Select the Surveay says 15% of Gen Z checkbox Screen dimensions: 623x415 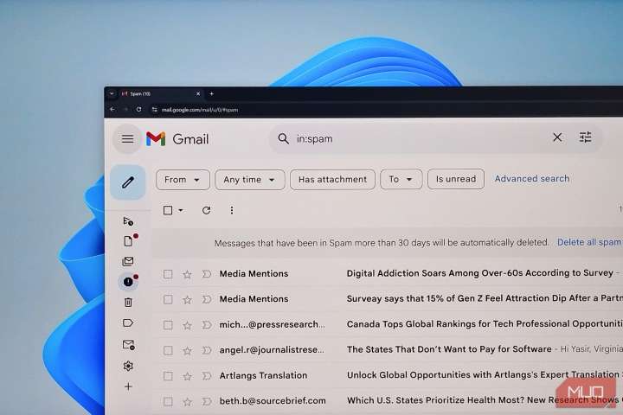168,300
